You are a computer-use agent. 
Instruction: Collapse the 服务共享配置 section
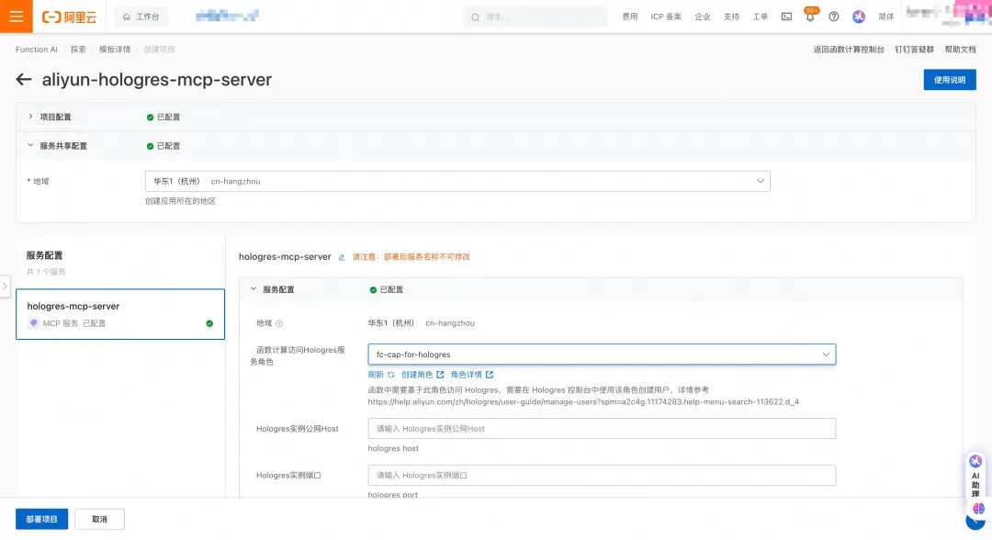point(30,145)
